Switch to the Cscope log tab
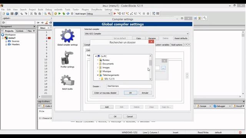 pyautogui.click(x=203, y=106)
